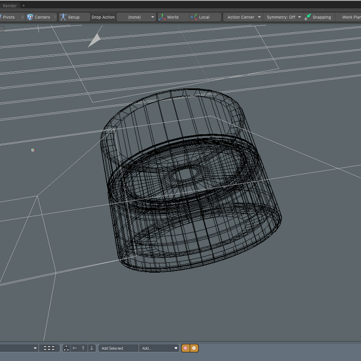
Task: Click the down arrow icon in bottom bar
Action: [x=92, y=348]
